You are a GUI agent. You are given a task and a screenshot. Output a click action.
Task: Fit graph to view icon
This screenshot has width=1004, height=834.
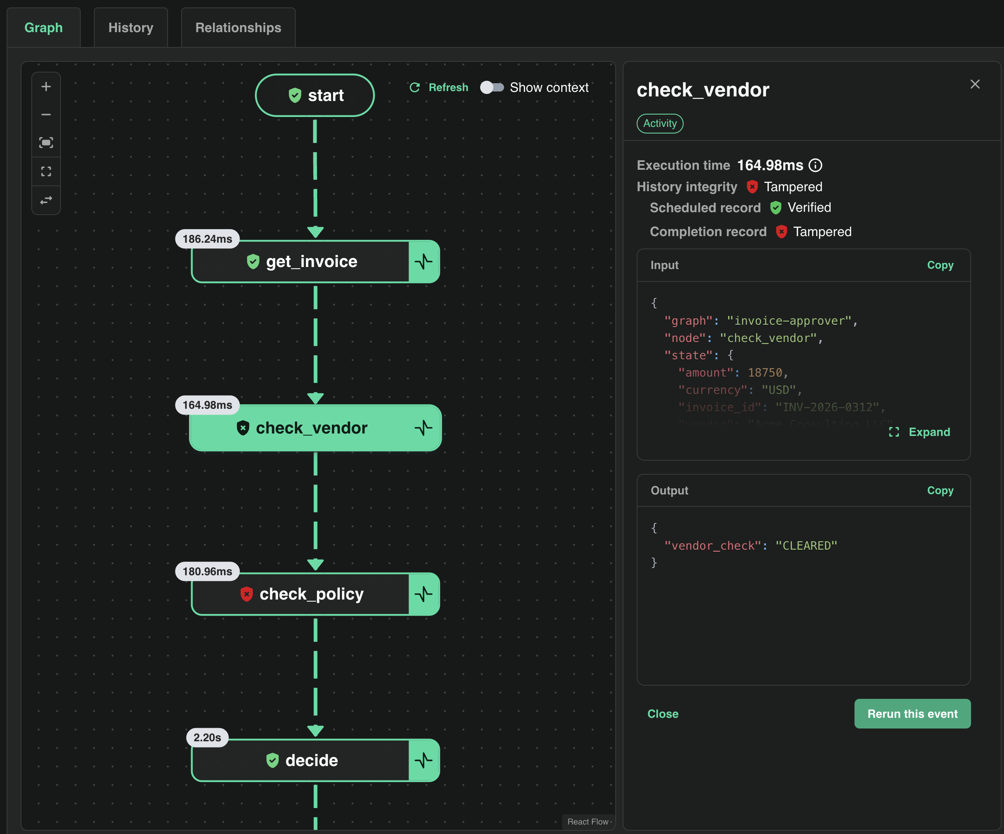[x=46, y=143]
